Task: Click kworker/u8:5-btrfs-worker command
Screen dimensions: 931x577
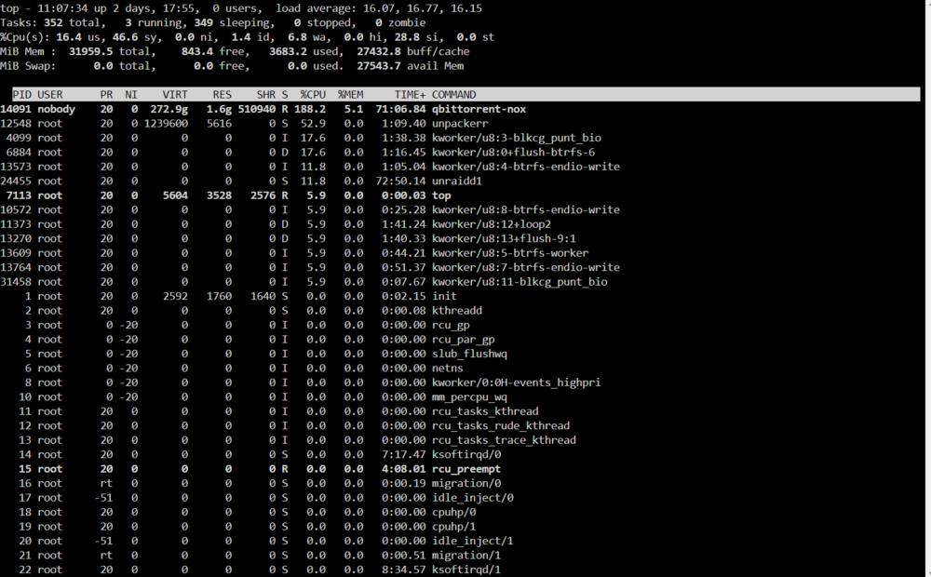Action: click(510, 253)
